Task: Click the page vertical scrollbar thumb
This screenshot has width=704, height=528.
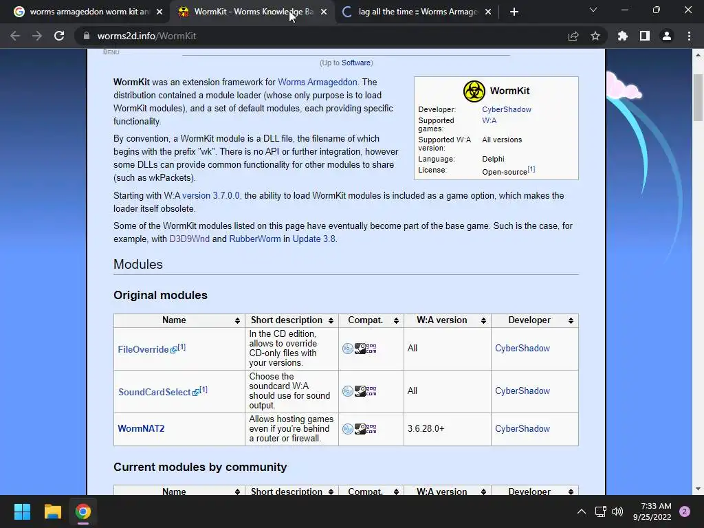Action: coord(698,98)
